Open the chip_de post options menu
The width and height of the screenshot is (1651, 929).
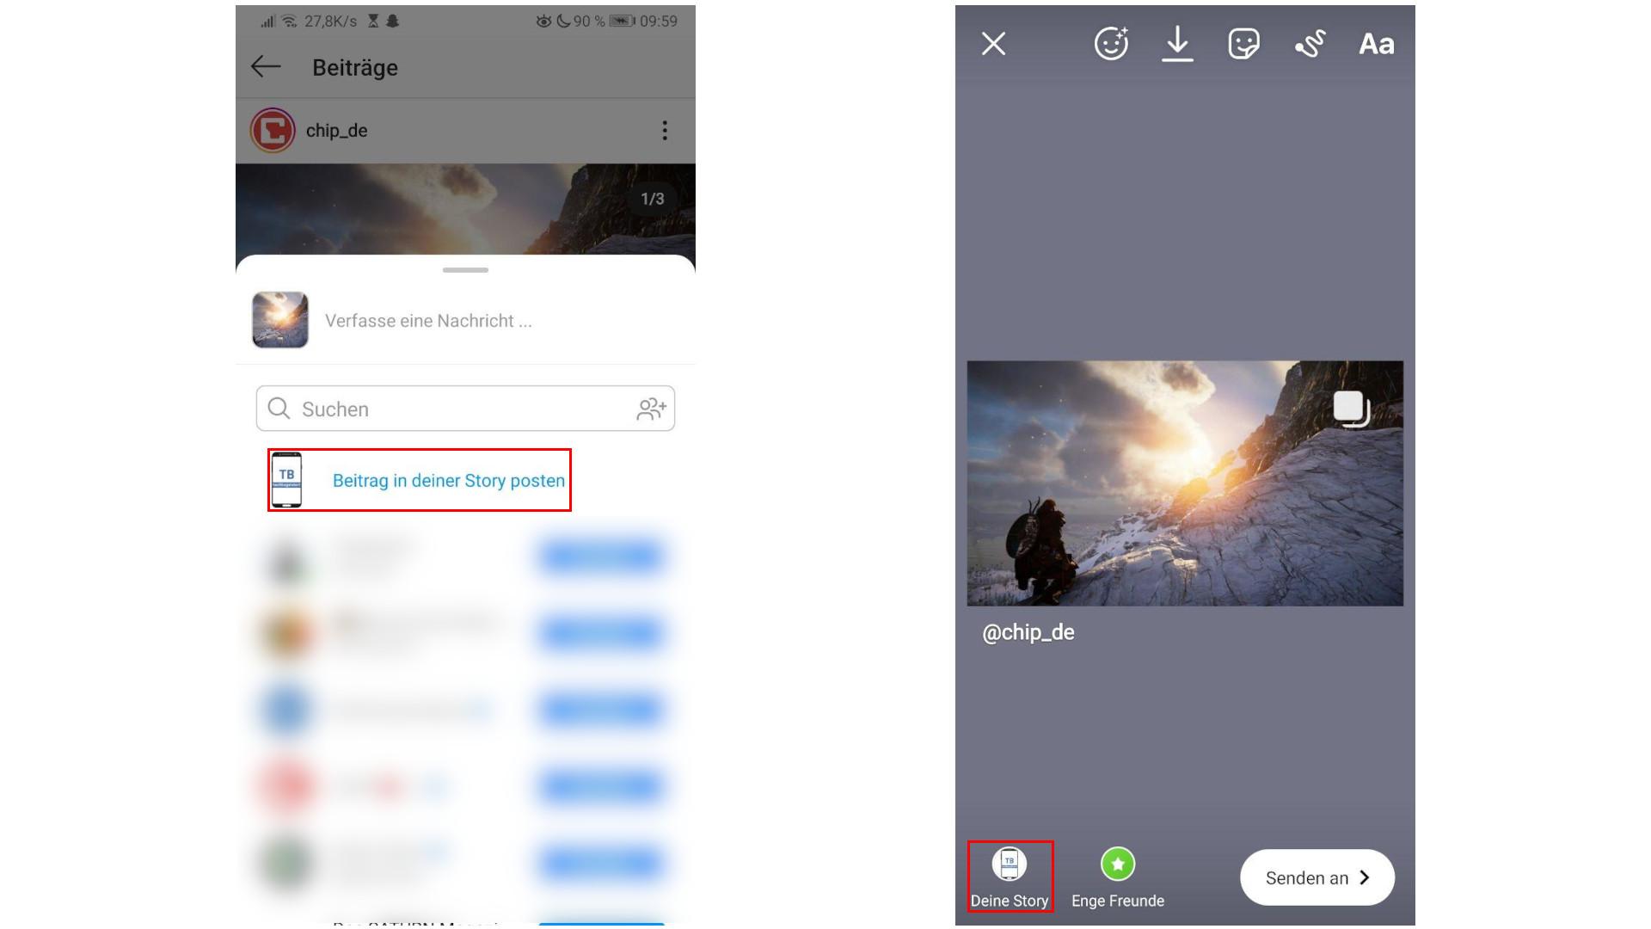664,130
